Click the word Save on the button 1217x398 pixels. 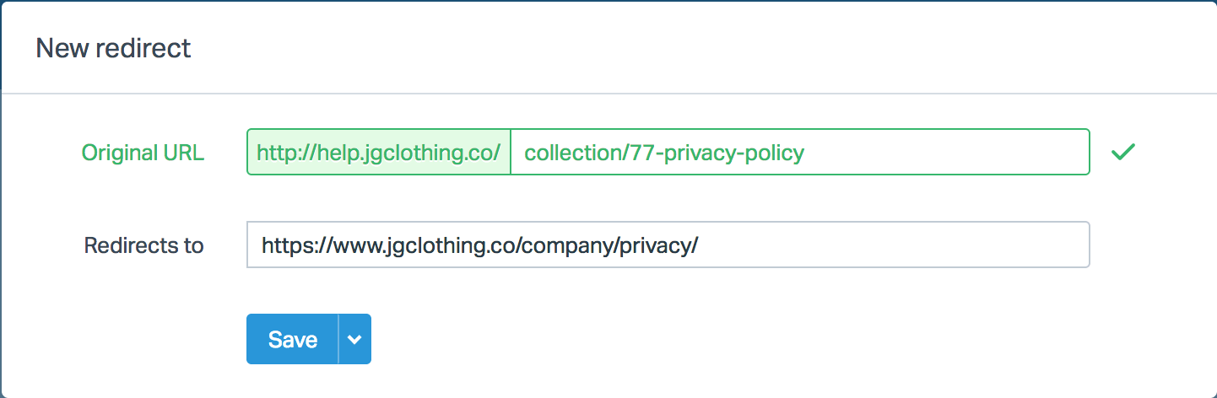293,339
